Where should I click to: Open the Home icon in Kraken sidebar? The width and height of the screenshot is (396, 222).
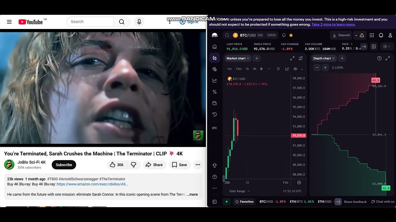214,47
